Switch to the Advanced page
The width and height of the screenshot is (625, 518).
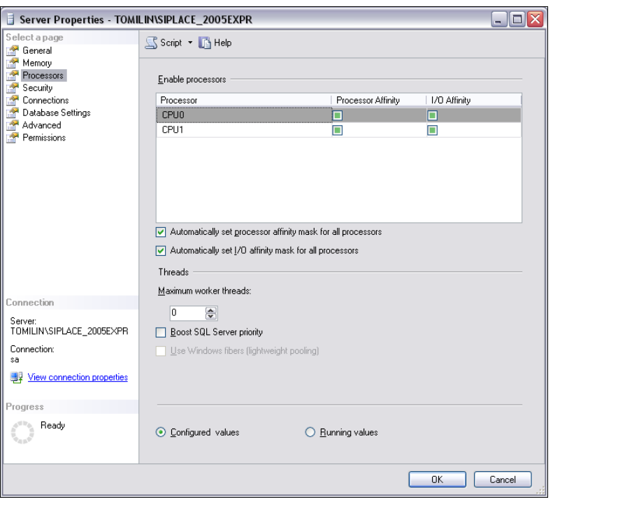pyautogui.click(x=42, y=125)
